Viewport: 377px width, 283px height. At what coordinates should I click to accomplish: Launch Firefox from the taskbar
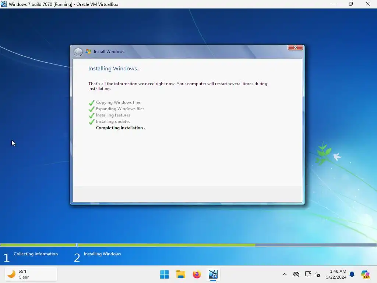pos(197,274)
